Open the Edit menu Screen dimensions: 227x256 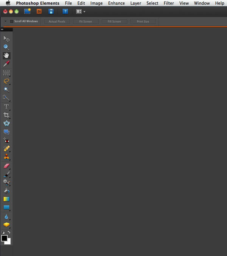[81, 3]
